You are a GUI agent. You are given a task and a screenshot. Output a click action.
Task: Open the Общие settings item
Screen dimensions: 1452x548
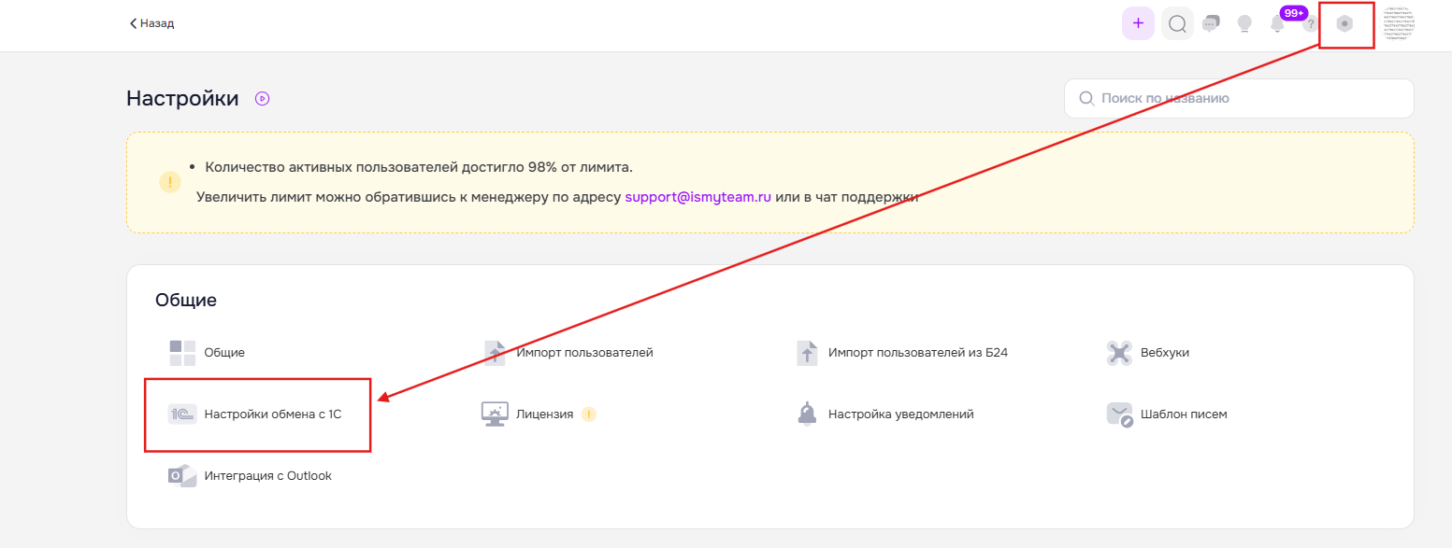coord(223,353)
